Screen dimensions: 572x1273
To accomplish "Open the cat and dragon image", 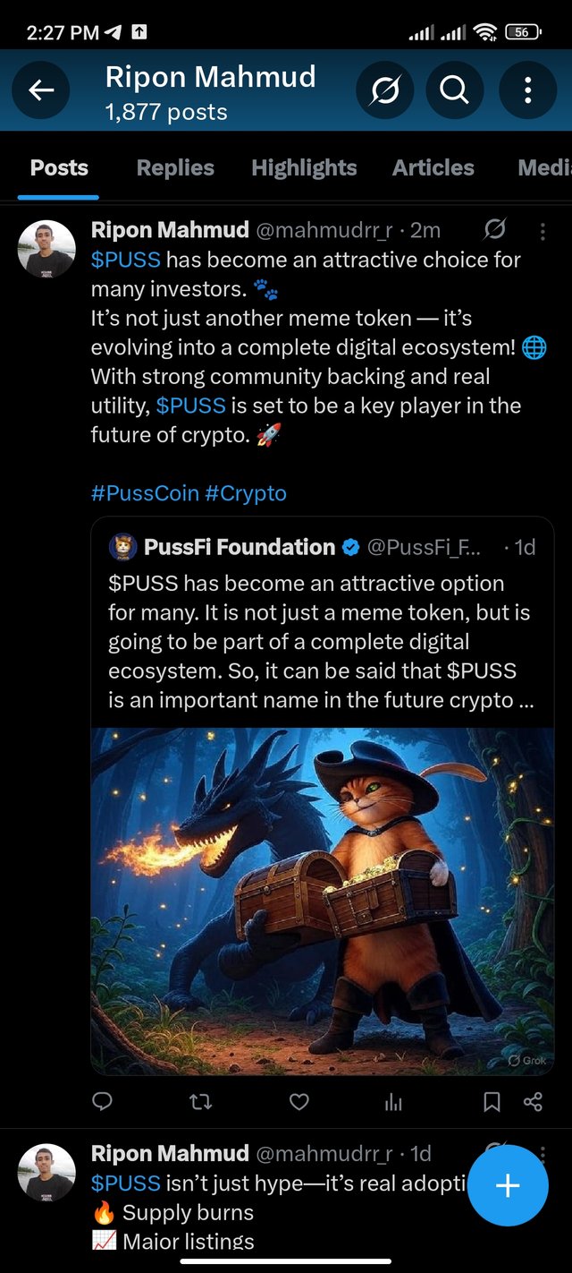I will (322, 900).
